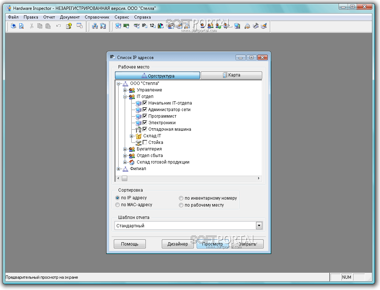Select sort 'по MAC-адресу' radio

117,205
